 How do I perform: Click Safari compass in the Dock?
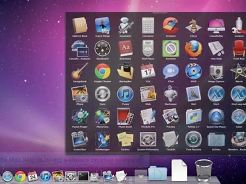[7, 176]
